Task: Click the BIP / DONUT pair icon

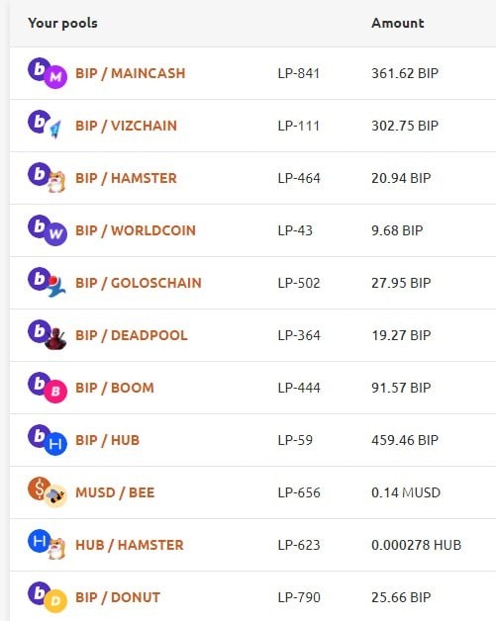Action: [x=48, y=597]
